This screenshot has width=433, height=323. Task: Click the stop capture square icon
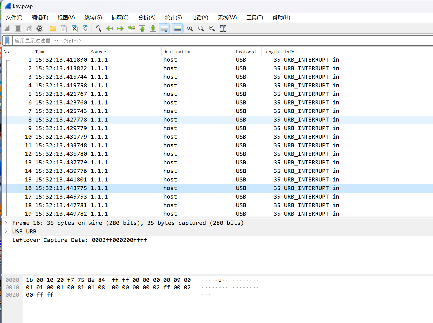18,29
